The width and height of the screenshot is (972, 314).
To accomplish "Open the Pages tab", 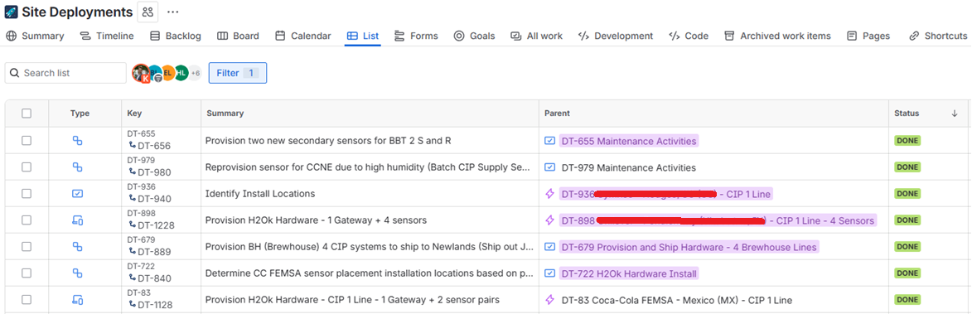I will pos(868,36).
